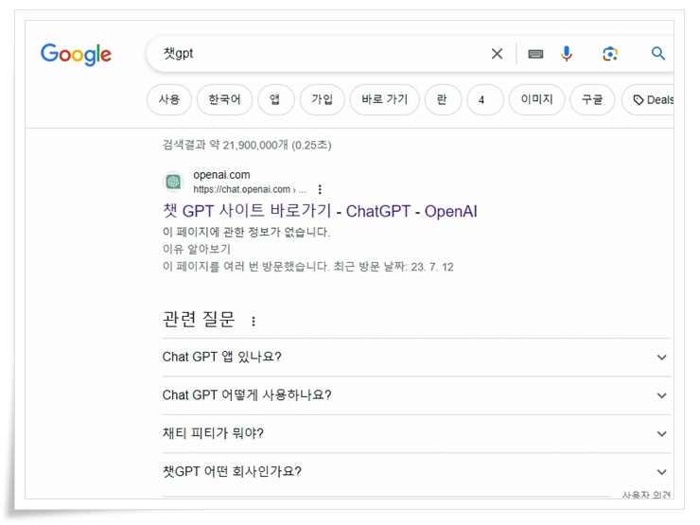700x525 pixels.
Task: Open the three-dot menu beside chat.openai.com URL
Action: (x=320, y=189)
